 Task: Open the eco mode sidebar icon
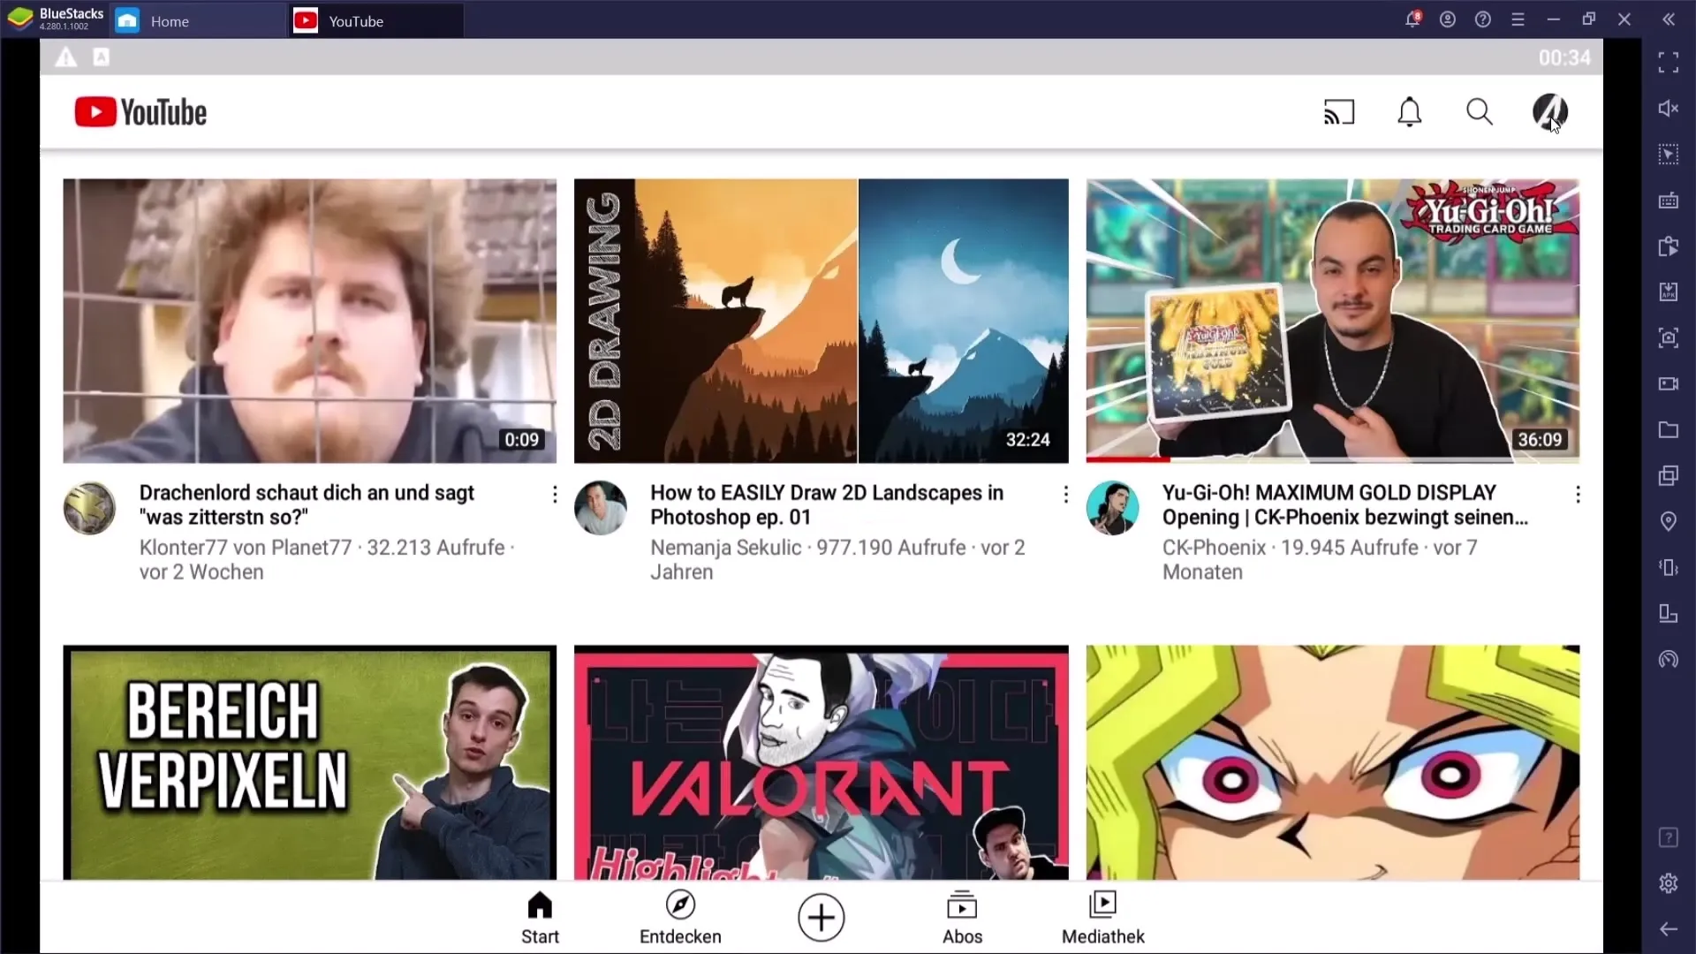1669,659
